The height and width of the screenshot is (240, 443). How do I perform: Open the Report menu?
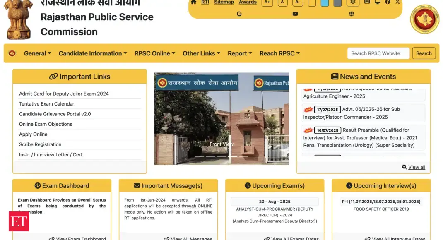pyautogui.click(x=240, y=53)
